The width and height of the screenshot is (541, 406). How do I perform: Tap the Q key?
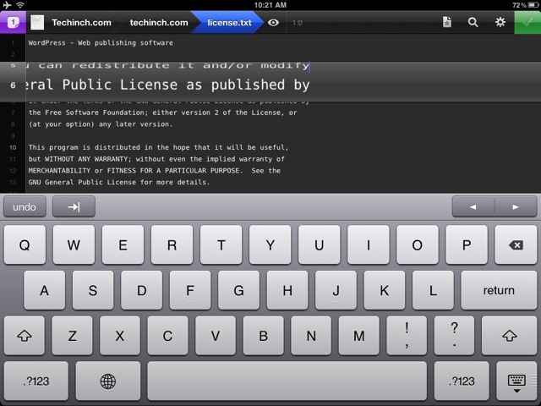tap(25, 244)
